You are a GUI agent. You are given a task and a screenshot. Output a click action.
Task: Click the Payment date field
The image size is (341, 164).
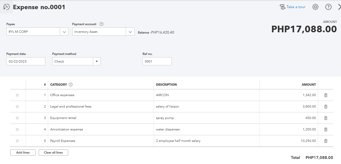click(26, 61)
